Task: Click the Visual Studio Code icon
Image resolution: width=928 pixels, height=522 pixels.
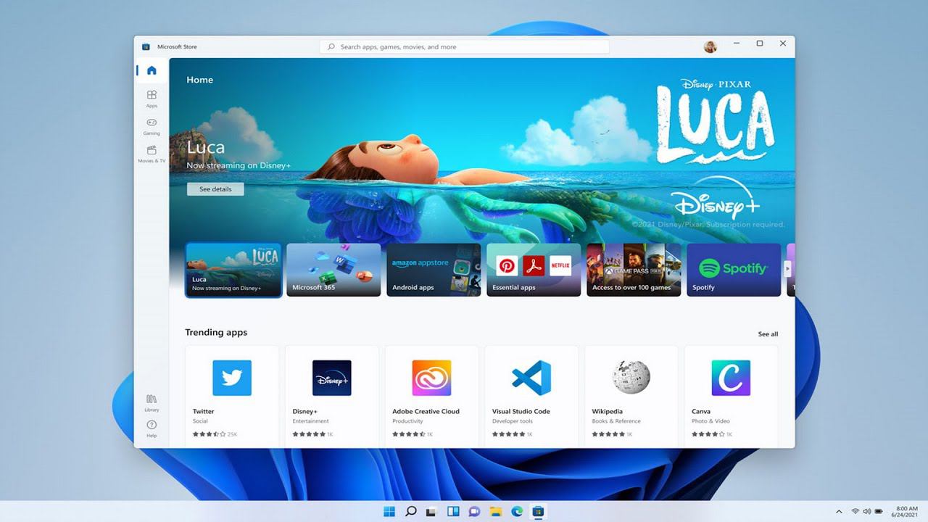Action: click(531, 378)
